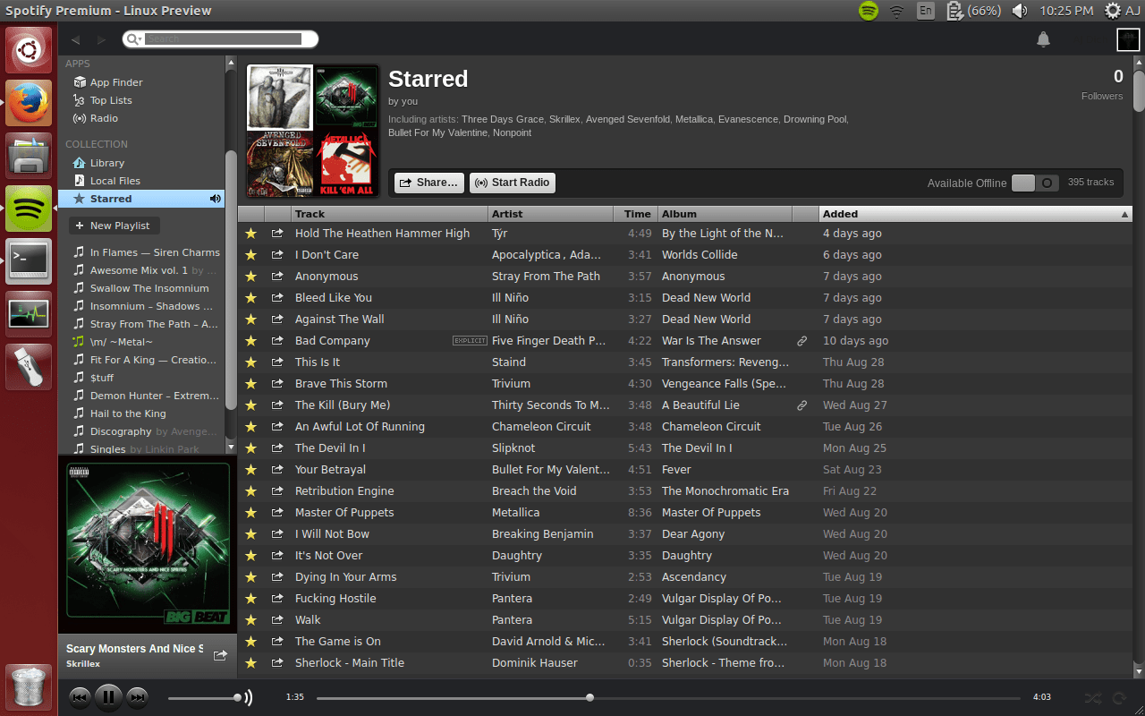This screenshot has width=1145, height=716.
Task: Open the Skrillex artist link under now playing
Action: [x=83, y=664]
